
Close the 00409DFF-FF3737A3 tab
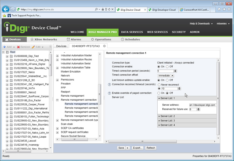104,46
